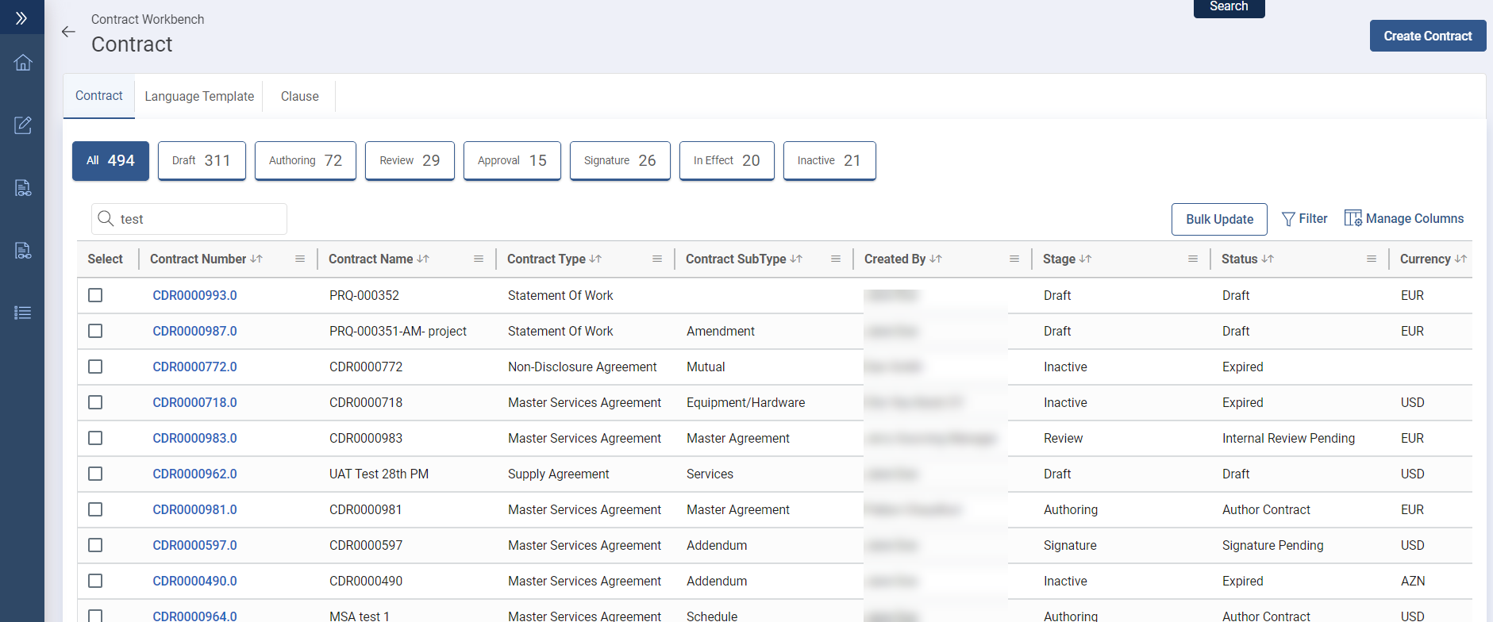The height and width of the screenshot is (622, 1493).
Task: Open contract link CDR0000983.0
Action: pos(194,438)
